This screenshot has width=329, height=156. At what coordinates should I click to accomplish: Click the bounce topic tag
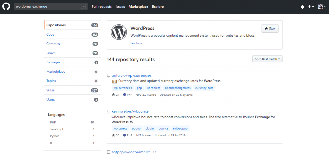[164, 128]
